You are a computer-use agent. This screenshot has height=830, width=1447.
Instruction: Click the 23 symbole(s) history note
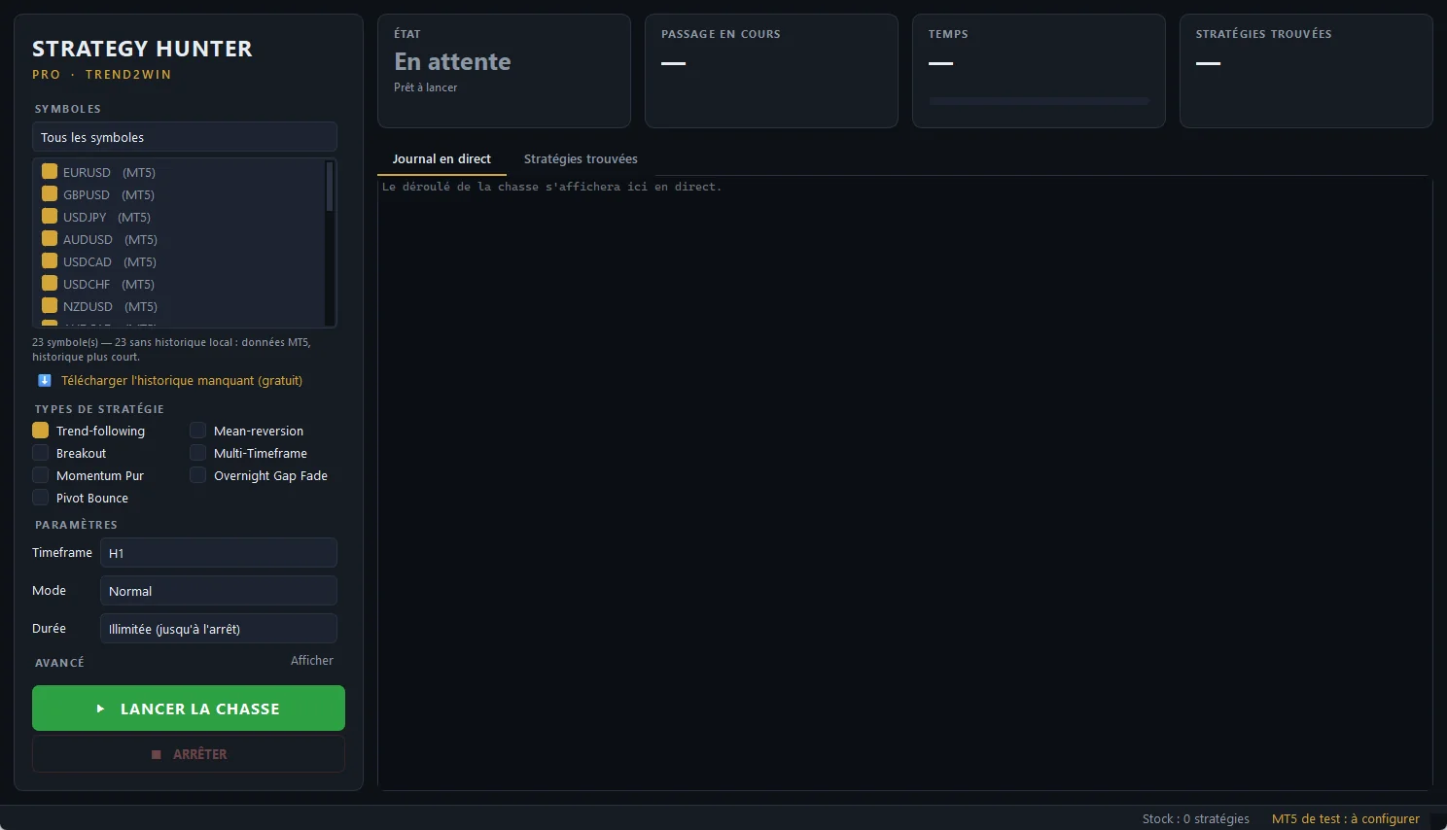click(x=172, y=349)
